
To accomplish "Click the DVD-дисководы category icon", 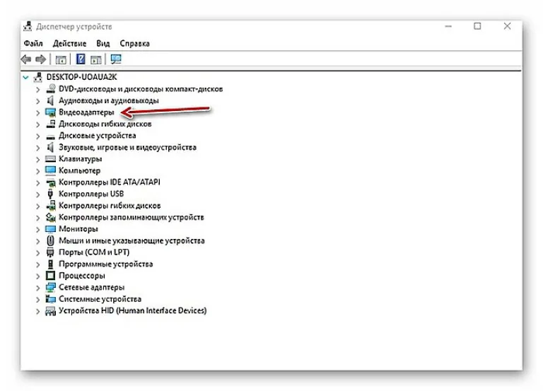I will [x=51, y=88].
